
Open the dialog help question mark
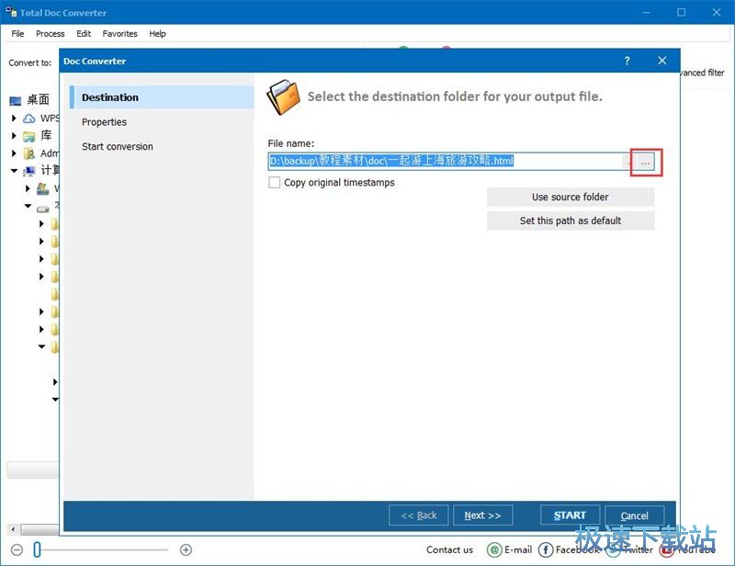(x=628, y=61)
